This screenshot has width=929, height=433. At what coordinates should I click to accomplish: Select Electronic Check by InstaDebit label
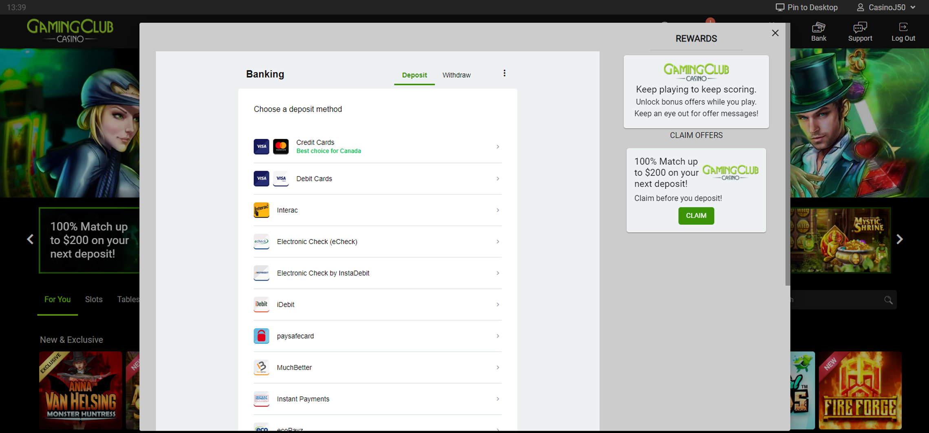tap(323, 273)
